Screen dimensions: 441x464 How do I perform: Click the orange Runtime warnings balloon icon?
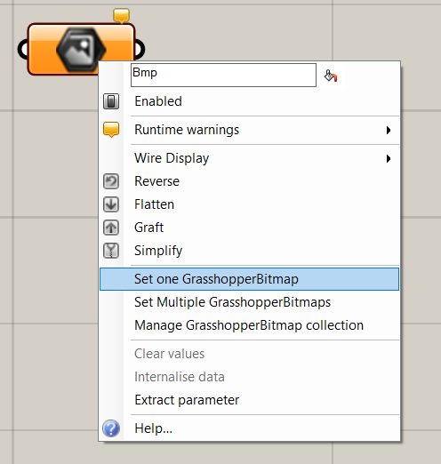tap(111, 130)
